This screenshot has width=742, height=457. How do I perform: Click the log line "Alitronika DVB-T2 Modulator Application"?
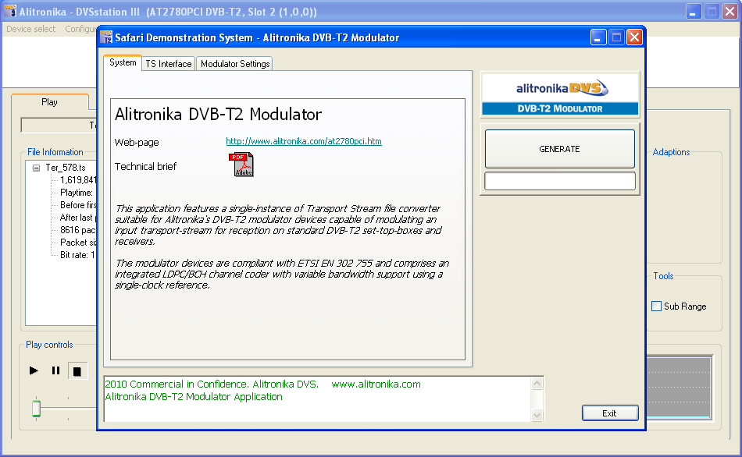pos(194,397)
